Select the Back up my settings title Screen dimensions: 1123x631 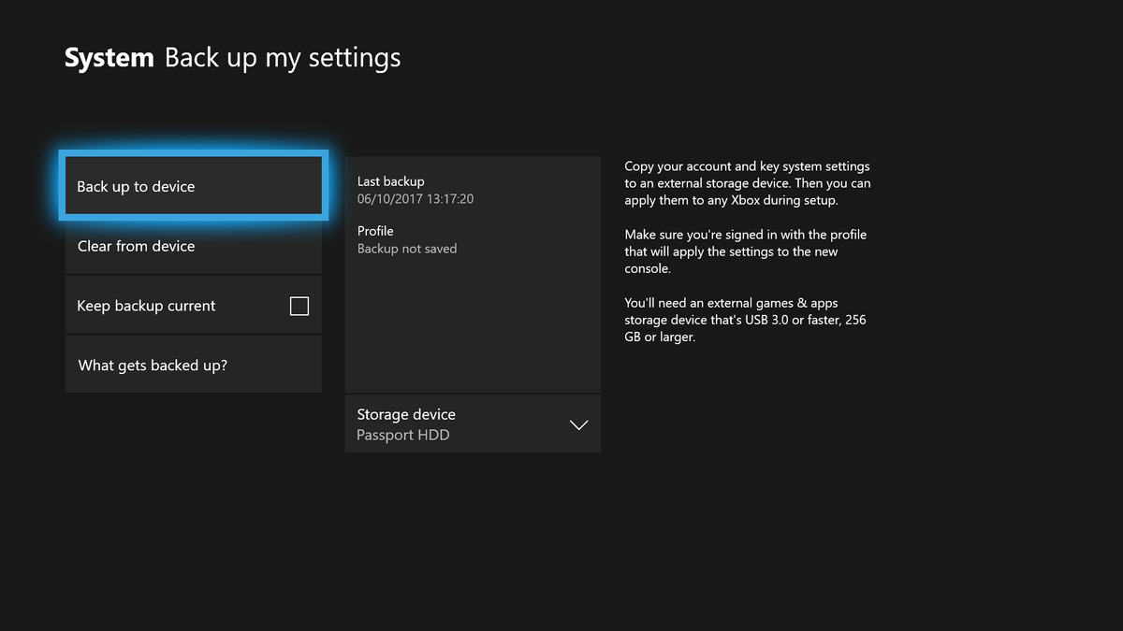pos(283,58)
